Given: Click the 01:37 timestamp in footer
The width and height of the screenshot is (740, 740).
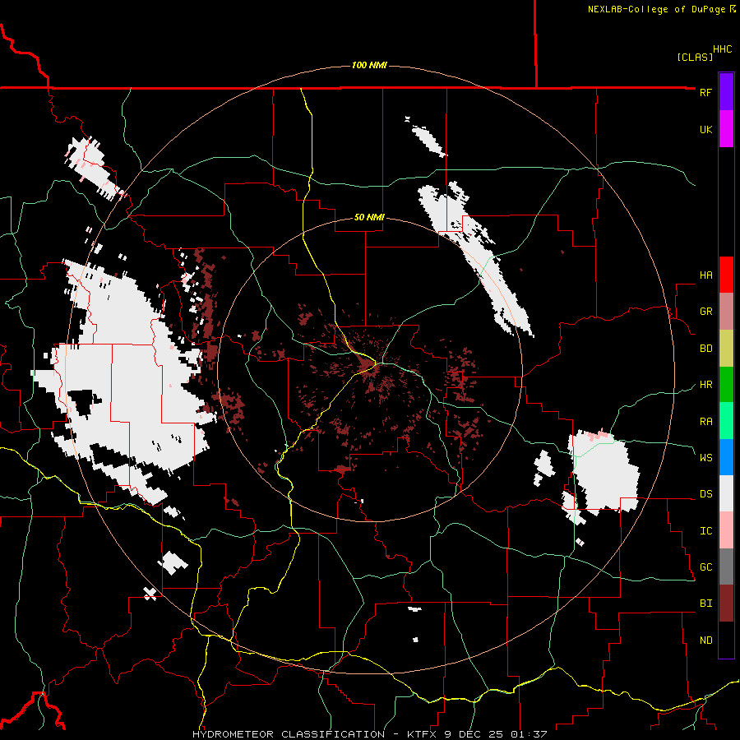Looking at the screenshot, I should pos(528,734).
